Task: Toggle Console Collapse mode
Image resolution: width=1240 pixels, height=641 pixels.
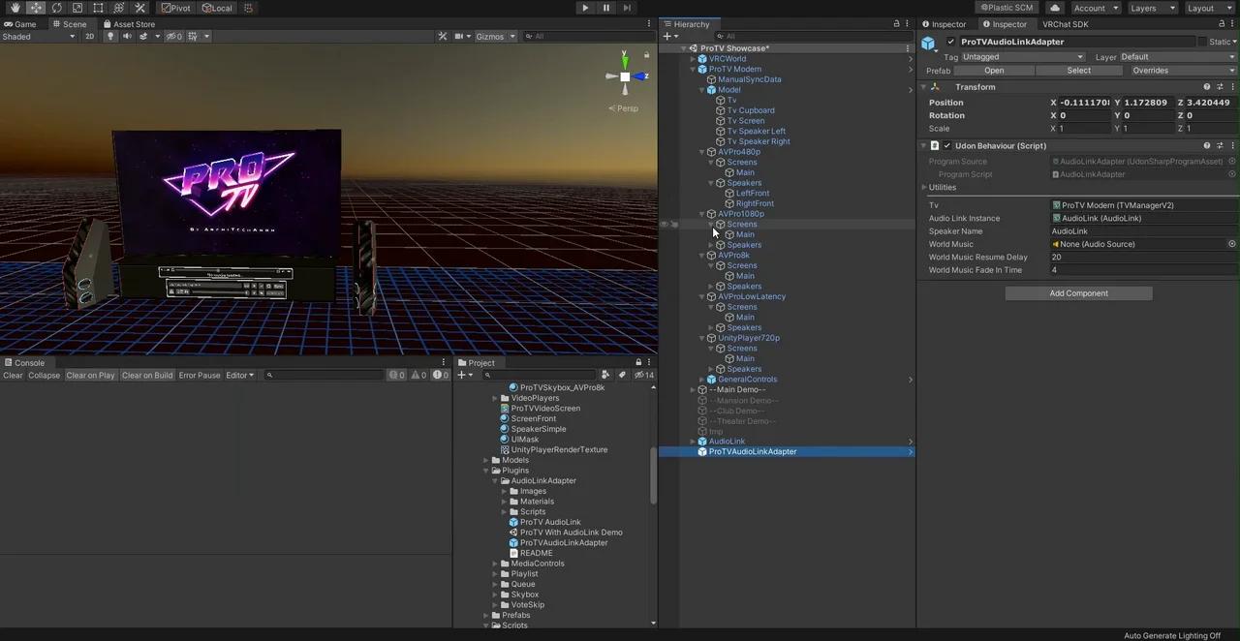Action: 44,376
